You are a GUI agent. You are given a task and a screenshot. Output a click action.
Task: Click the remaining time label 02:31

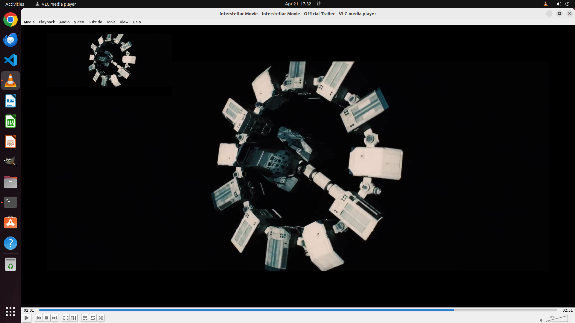click(x=567, y=310)
